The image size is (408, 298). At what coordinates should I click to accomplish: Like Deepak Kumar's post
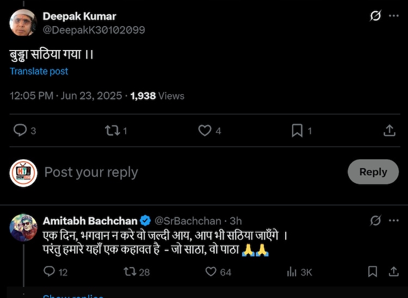click(x=205, y=131)
